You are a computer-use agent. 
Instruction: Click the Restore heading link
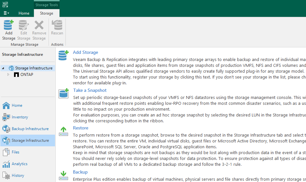pyautogui.click(x=81, y=128)
